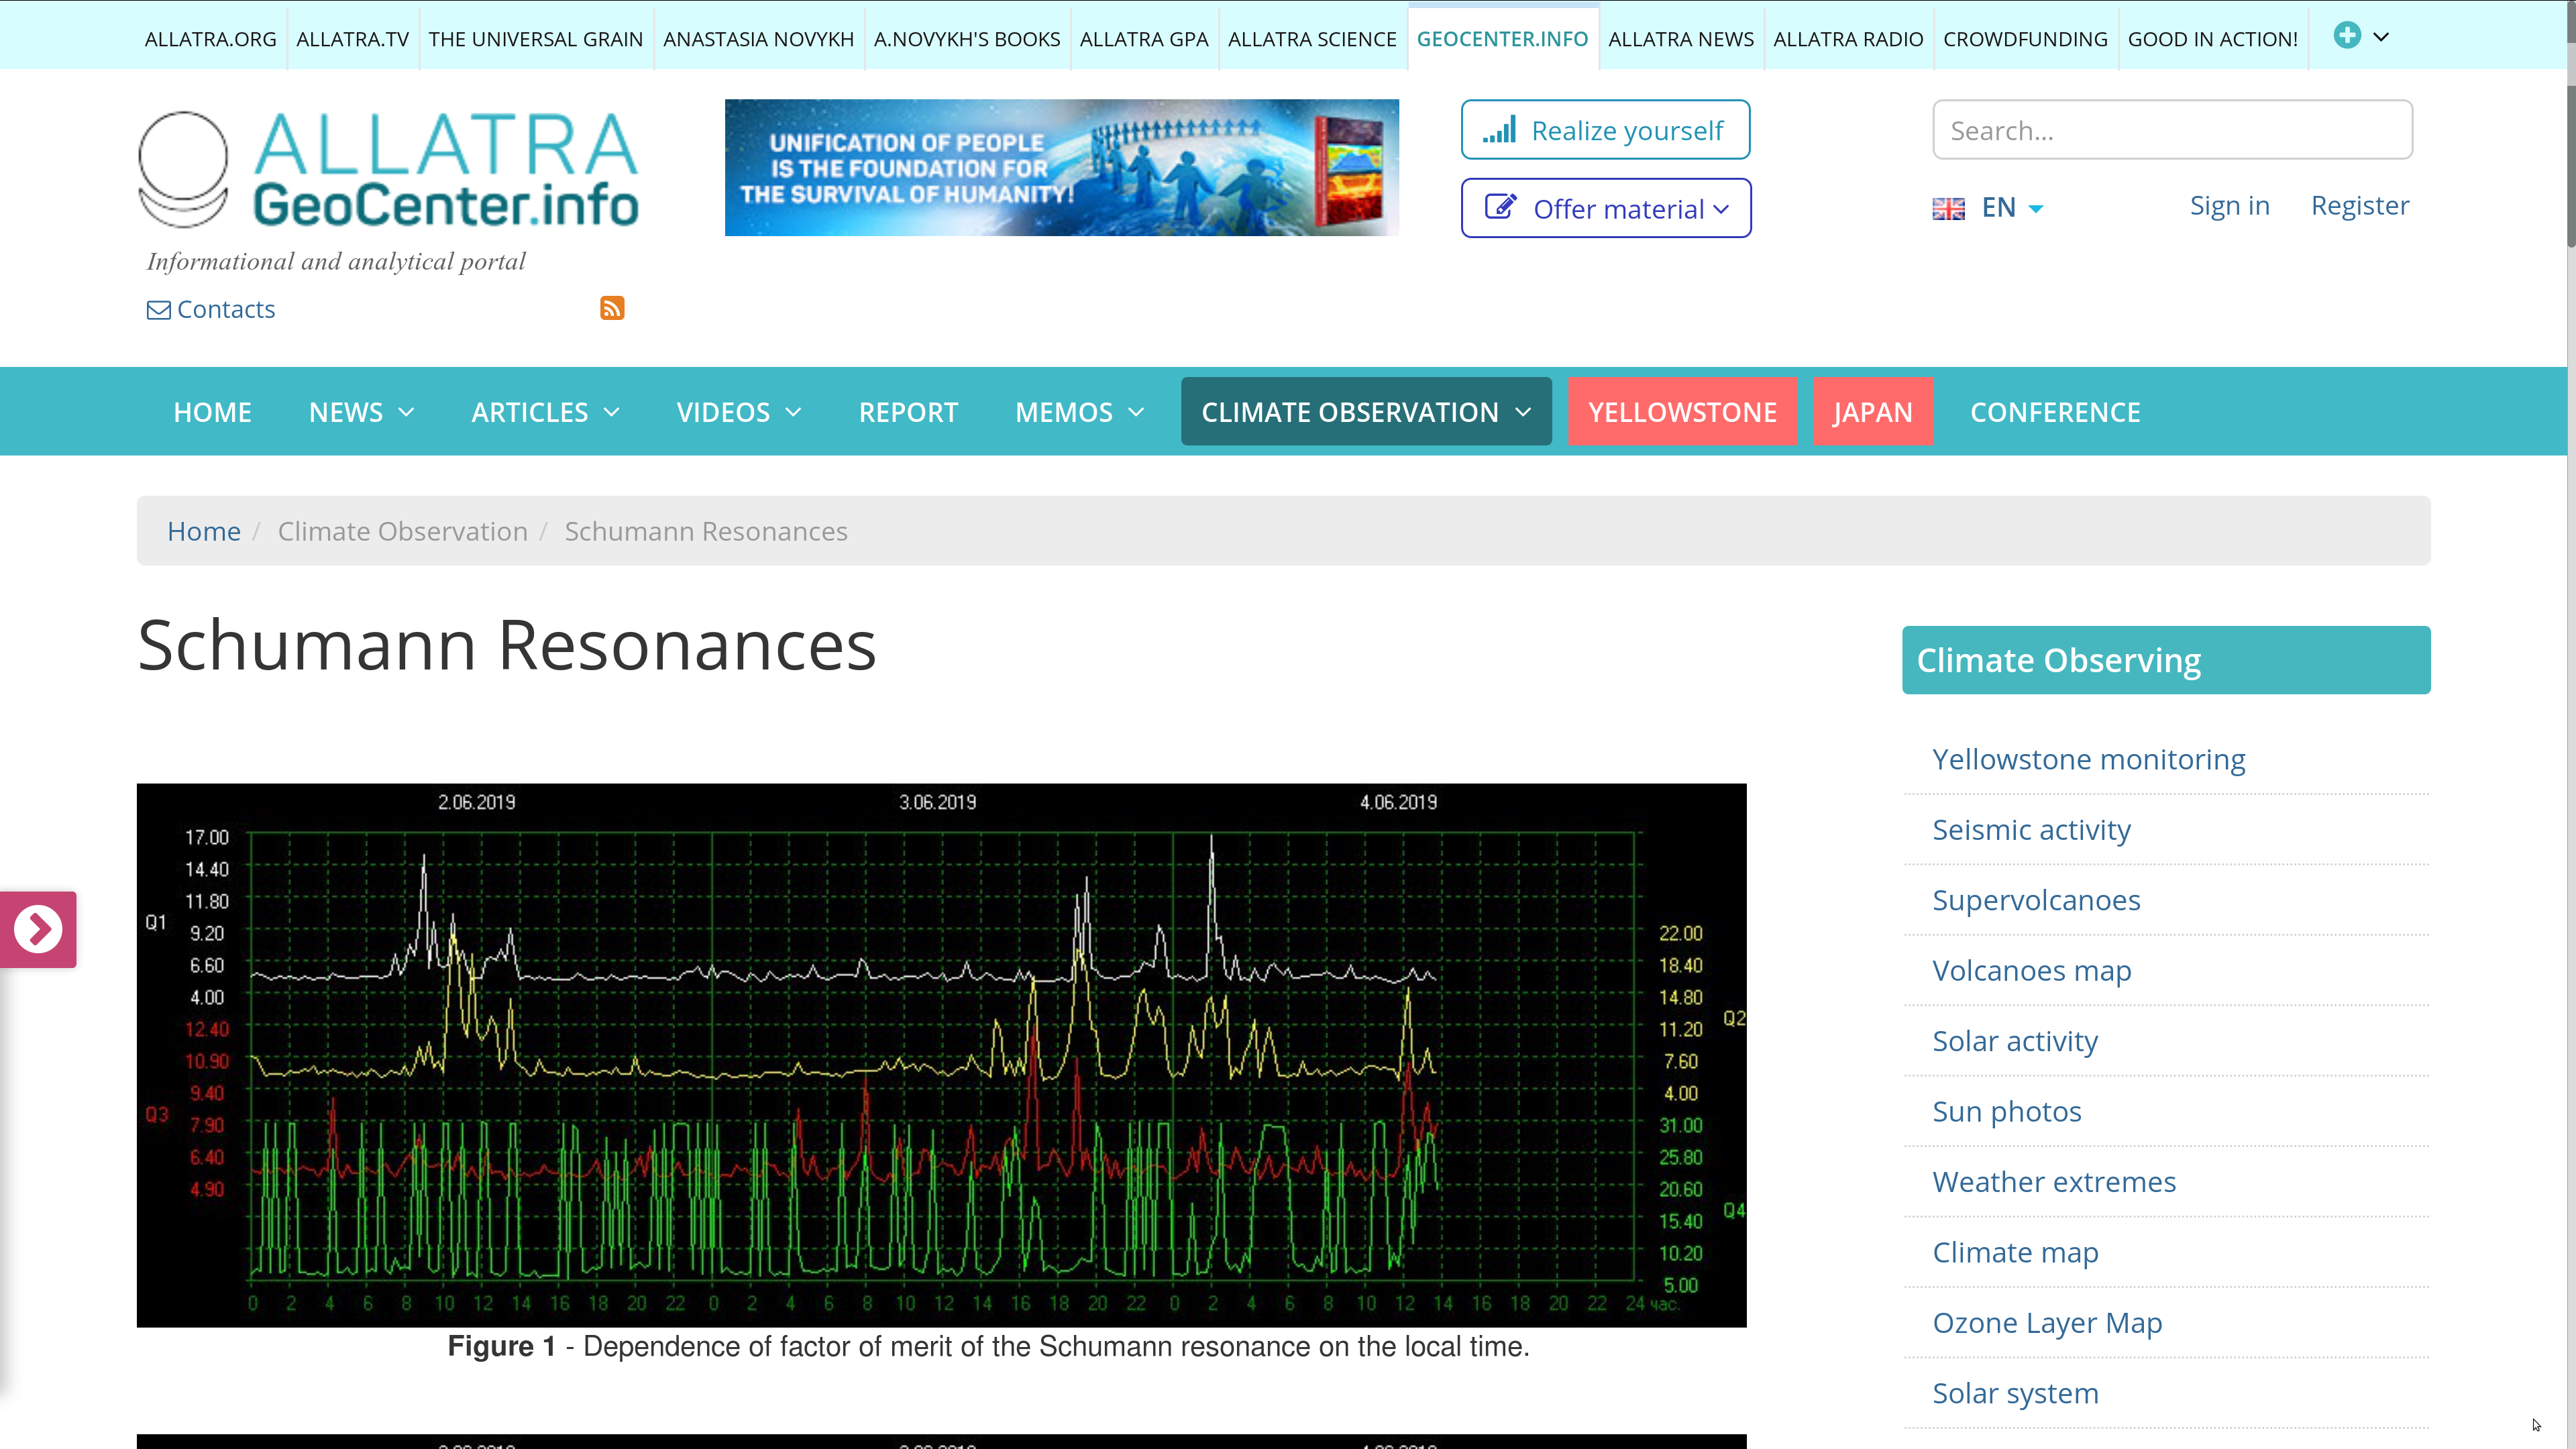
Task: Open Seismic activity sidebar link
Action: [2031, 829]
